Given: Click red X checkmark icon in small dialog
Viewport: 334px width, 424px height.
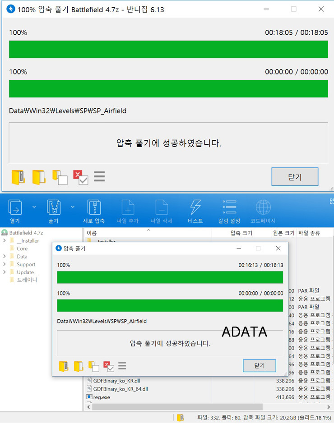Looking at the screenshot, I should coord(108,366).
